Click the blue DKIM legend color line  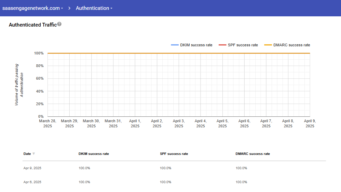[175, 45]
